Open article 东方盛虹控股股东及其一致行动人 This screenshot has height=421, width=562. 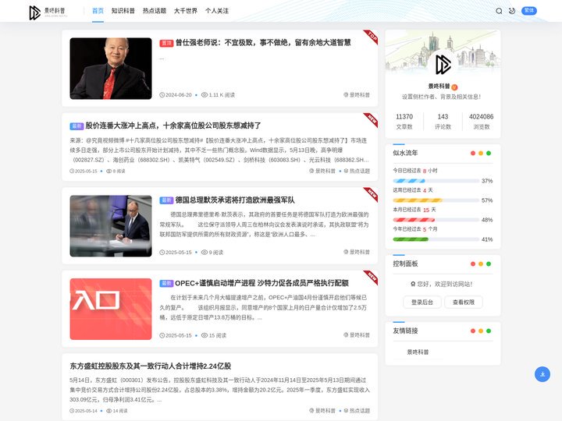click(150, 366)
